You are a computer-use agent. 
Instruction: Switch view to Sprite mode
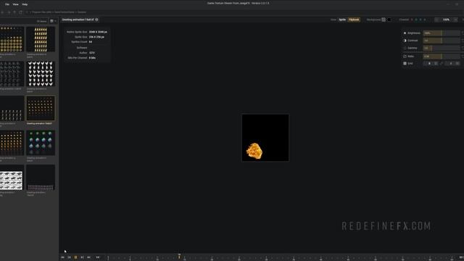click(342, 20)
